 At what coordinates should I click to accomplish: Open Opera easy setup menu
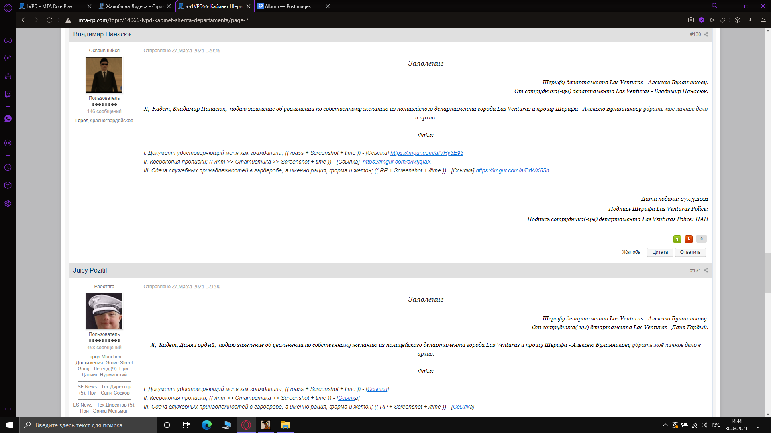click(x=763, y=20)
